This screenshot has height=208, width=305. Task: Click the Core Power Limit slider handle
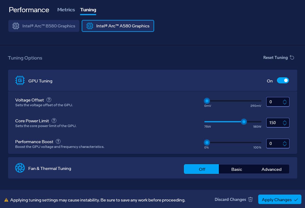click(244, 122)
